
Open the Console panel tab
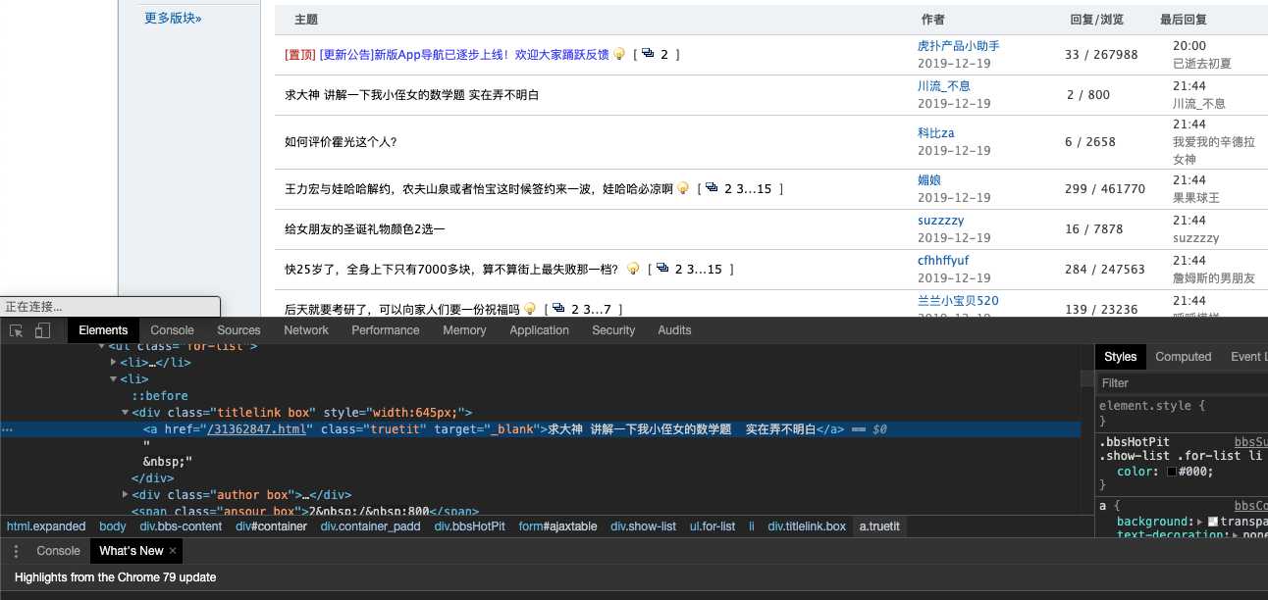(x=173, y=330)
